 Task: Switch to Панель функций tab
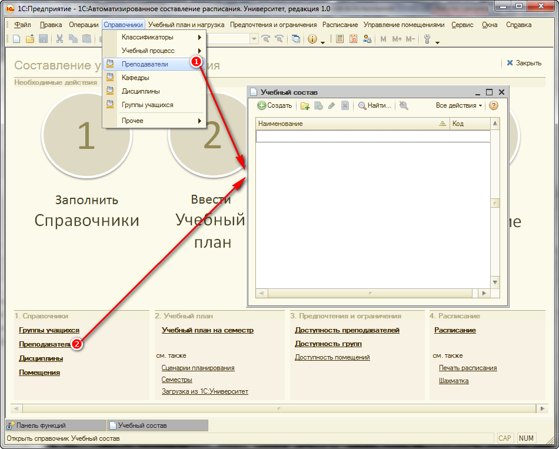(41, 425)
